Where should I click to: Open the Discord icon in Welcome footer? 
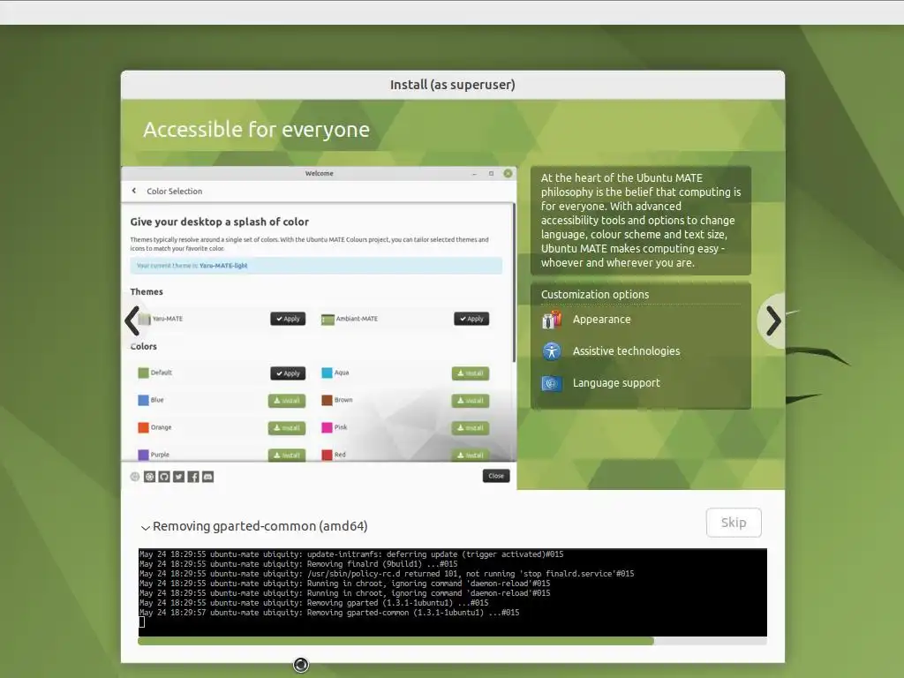208,477
